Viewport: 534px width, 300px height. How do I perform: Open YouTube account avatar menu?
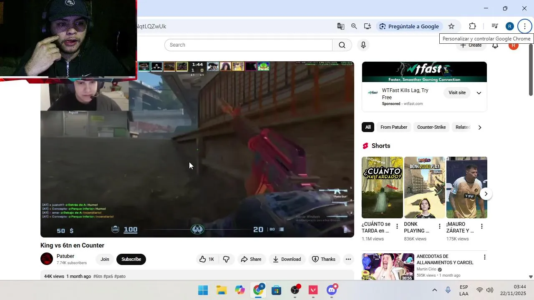tap(514, 46)
